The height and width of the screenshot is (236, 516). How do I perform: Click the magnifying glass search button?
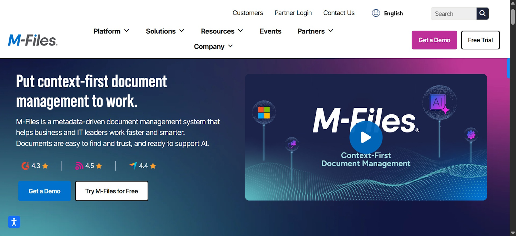pyautogui.click(x=482, y=14)
